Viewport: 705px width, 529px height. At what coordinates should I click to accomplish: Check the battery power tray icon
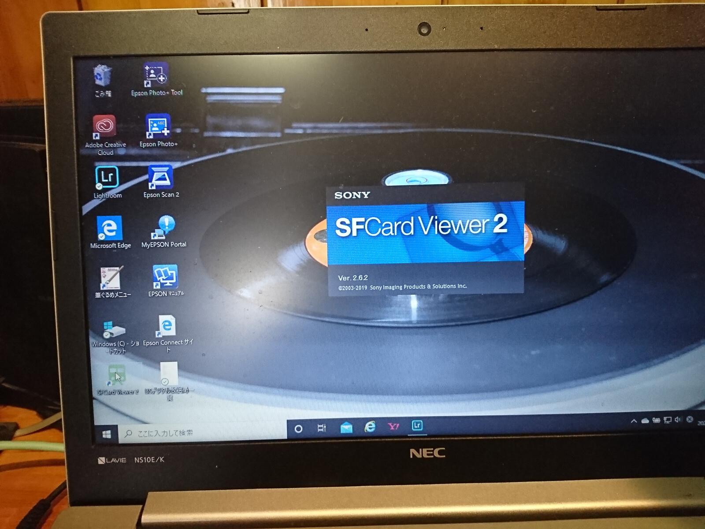point(657,420)
